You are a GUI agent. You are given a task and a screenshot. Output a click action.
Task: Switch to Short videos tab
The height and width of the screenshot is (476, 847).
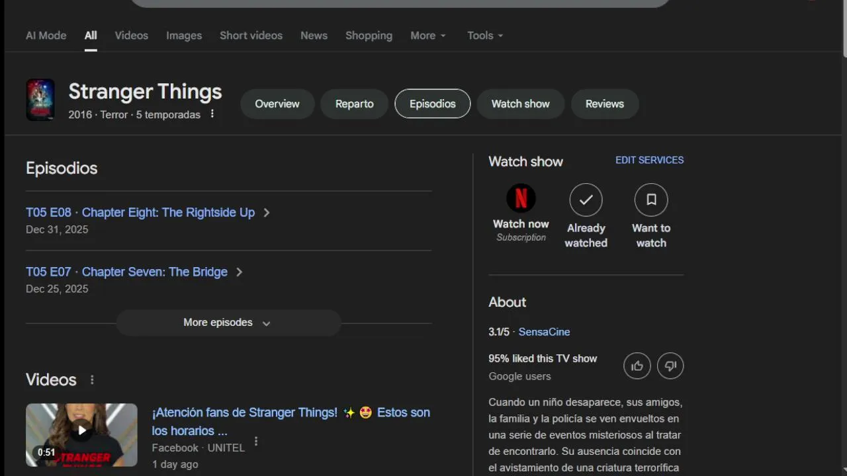coord(251,36)
